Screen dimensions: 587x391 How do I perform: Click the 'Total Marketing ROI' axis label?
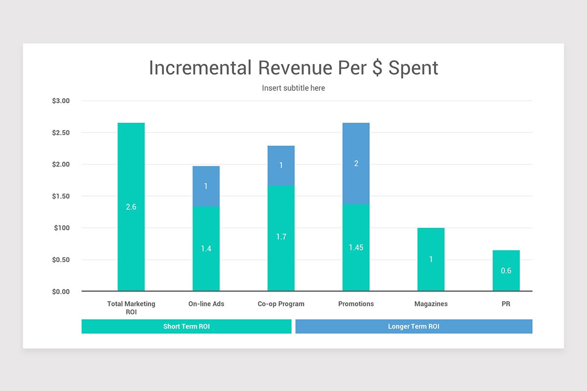pyautogui.click(x=131, y=308)
